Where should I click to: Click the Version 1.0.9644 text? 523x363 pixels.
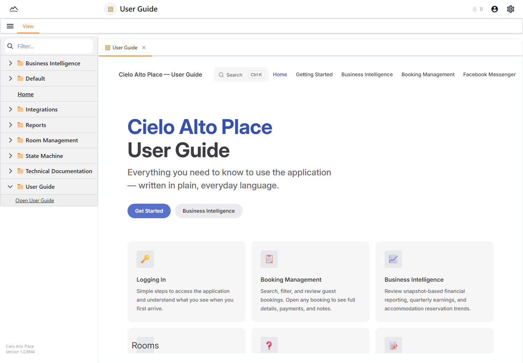(x=20, y=352)
